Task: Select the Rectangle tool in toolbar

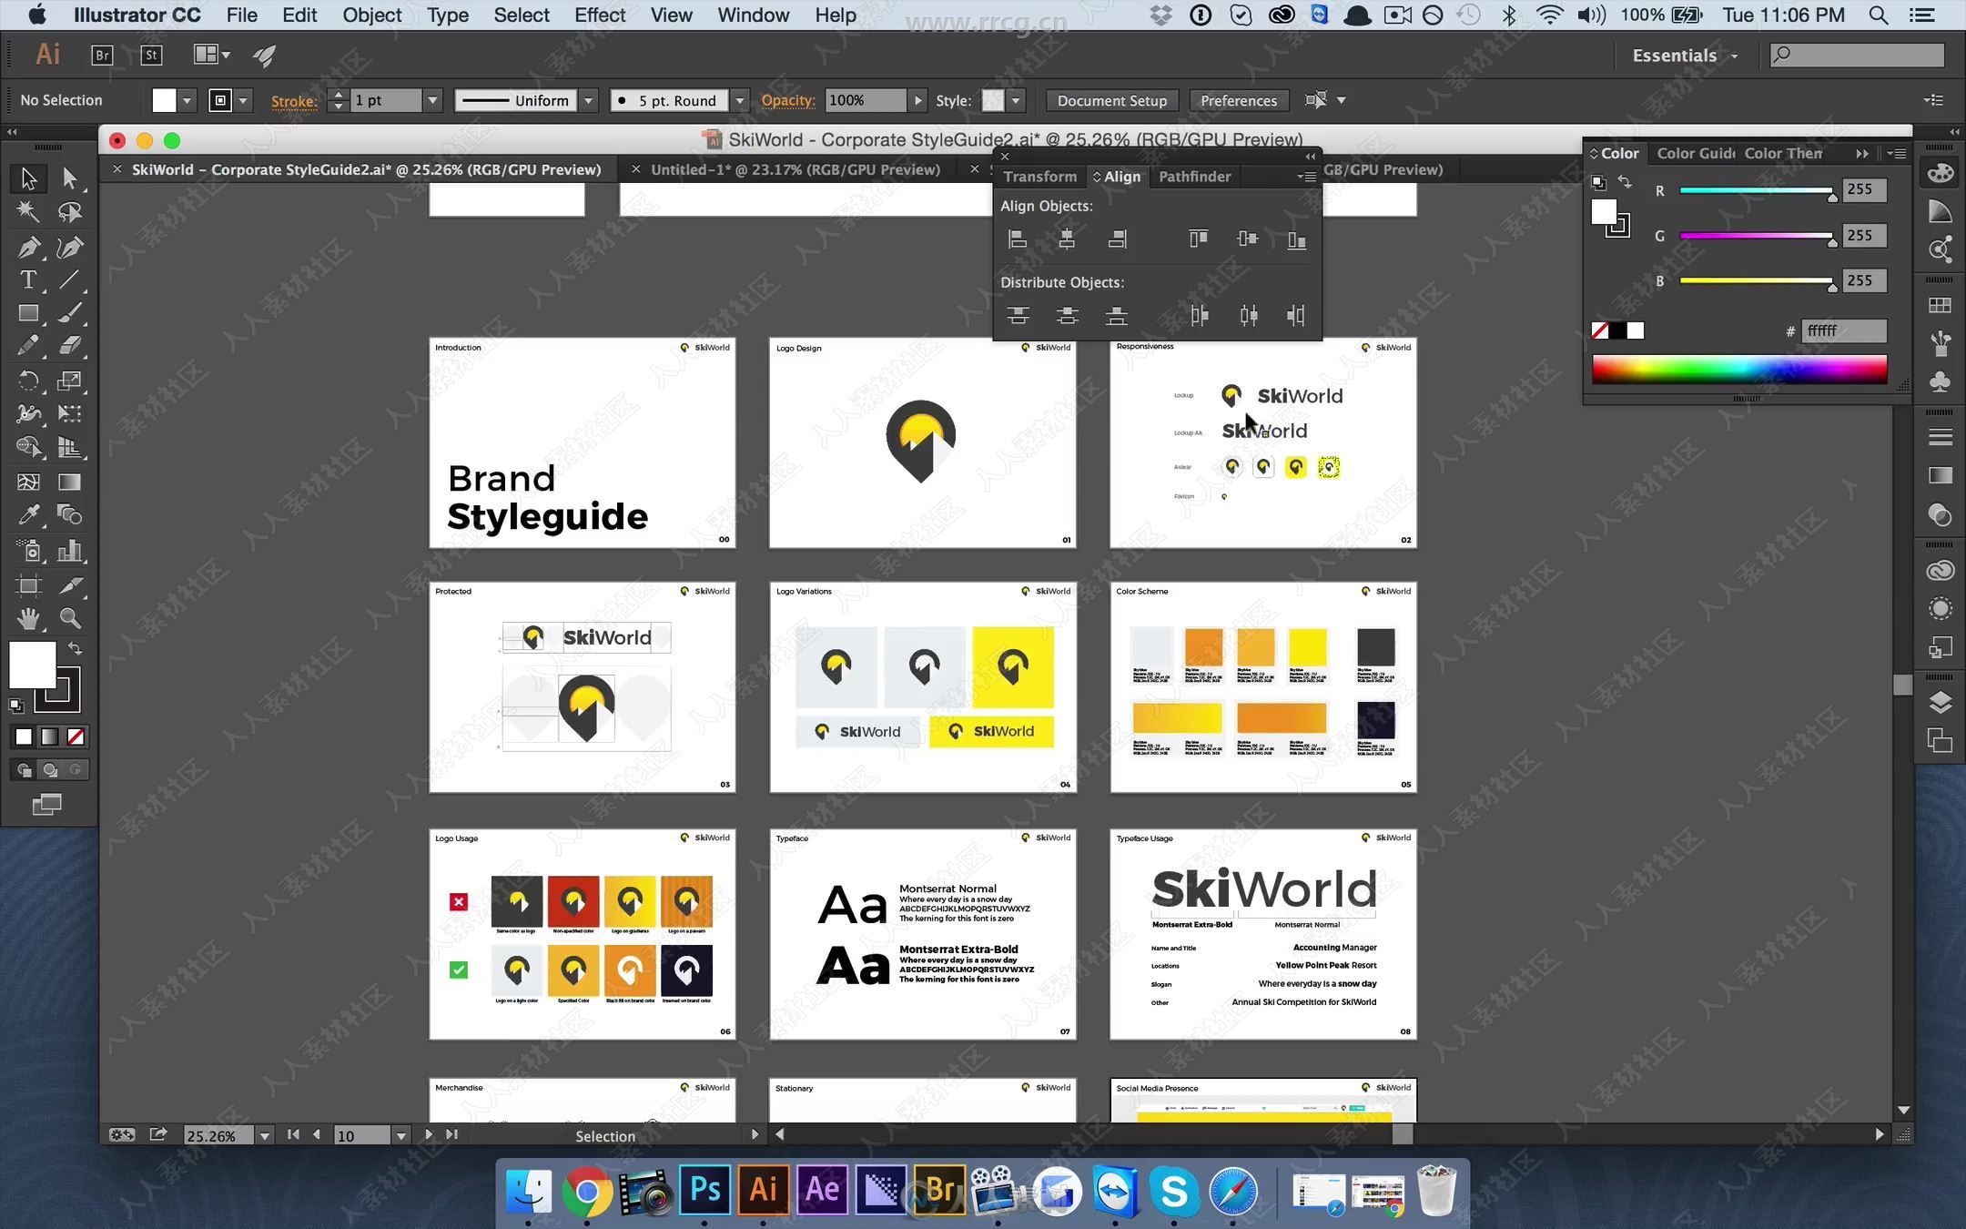Action: 28,313
